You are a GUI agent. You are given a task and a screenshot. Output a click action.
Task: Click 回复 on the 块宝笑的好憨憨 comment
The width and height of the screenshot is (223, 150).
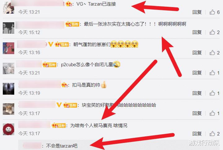[197, 114]
